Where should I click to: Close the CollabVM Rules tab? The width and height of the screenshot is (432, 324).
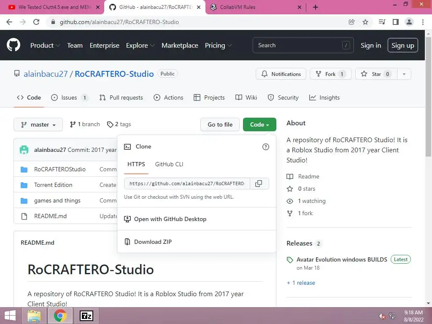pyautogui.click(x=300, y=7)
